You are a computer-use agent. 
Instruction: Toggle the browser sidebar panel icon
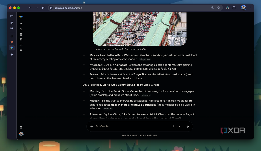click(x=12, y=16)
